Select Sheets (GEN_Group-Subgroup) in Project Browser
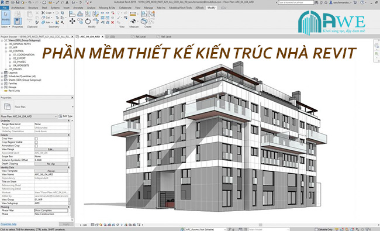This screenshot has width=380, height=231. point(25,80)
